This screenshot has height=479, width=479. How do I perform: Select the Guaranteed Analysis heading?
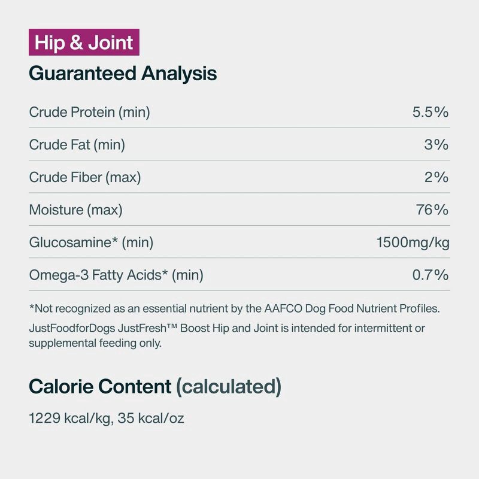coord(123,74)
